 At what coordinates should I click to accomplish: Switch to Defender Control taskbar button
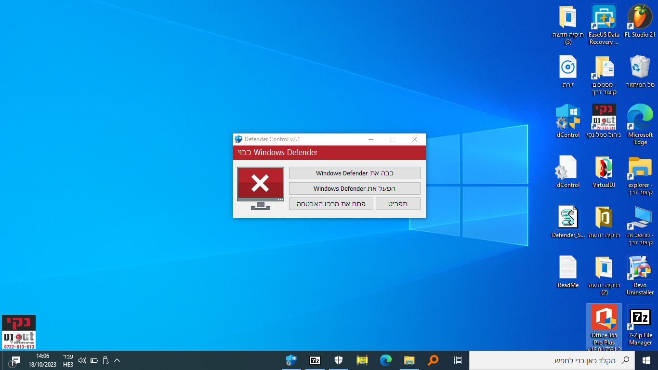[291, 360]
